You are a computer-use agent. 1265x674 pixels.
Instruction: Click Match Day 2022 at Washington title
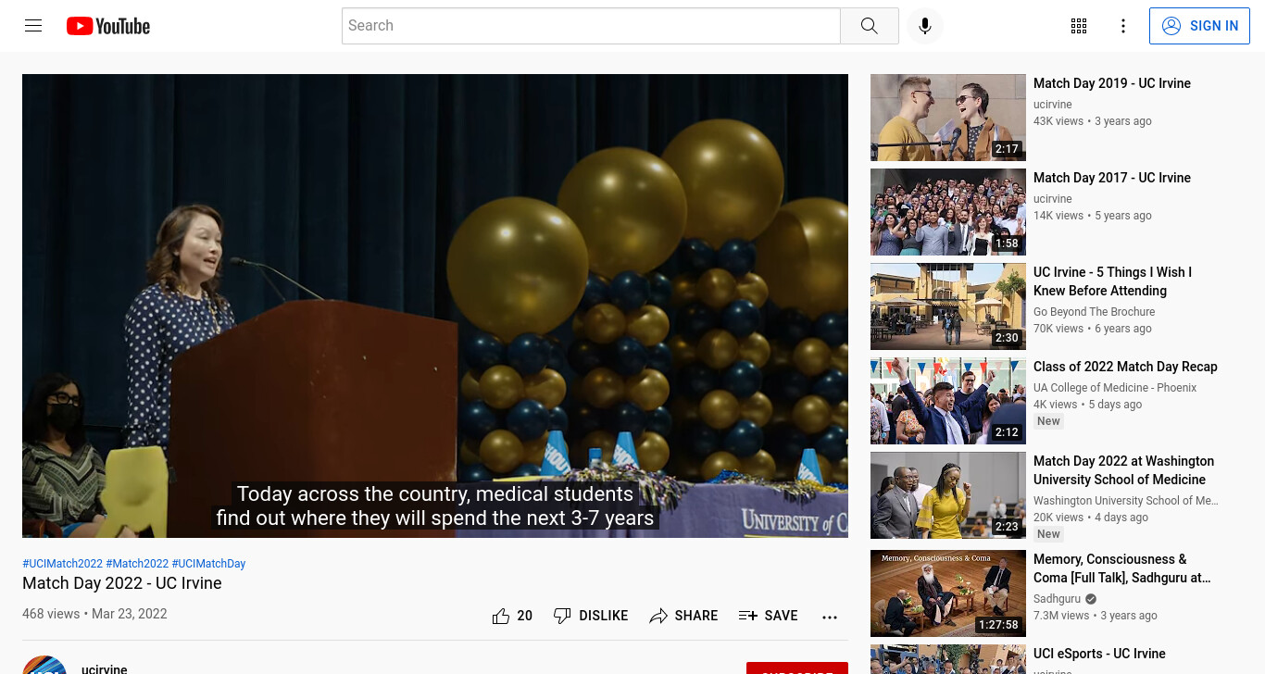(x=1123, y=470)
